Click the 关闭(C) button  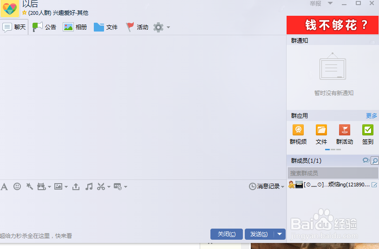click(x=227, y=234)
